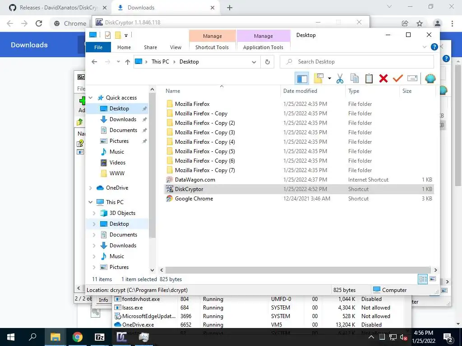
Task: Toggle the navigation pane layout icon
Action: coord(302,78)
